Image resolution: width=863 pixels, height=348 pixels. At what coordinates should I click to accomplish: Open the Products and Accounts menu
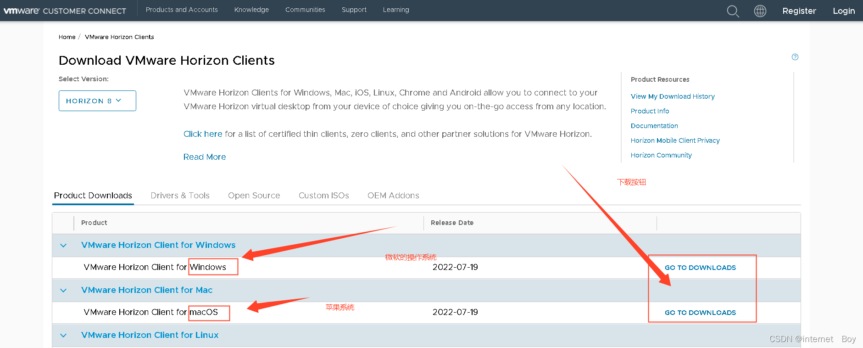point(182,10)
